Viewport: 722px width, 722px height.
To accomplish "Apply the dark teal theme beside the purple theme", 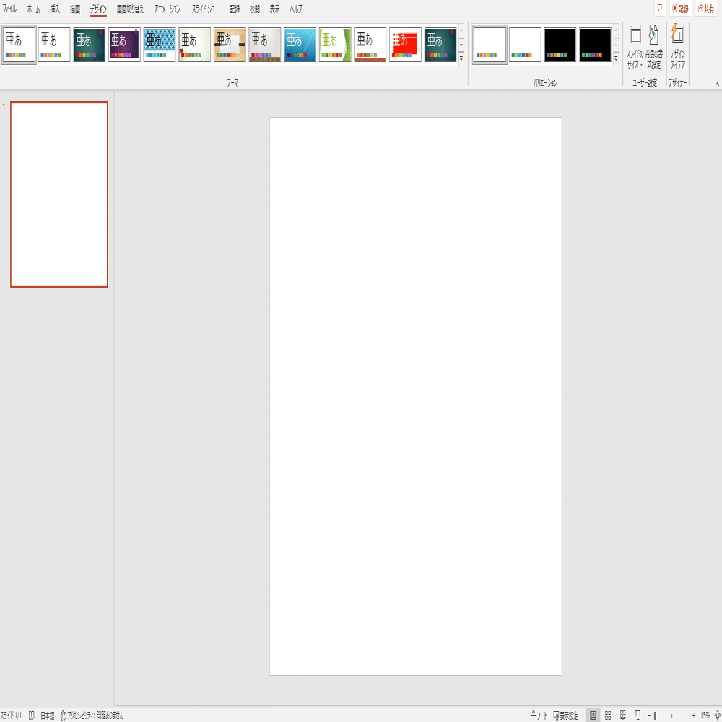I will [x=90, y=45].
